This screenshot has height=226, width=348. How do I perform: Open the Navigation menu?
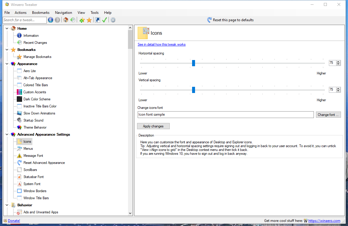(x=64, y=13)
